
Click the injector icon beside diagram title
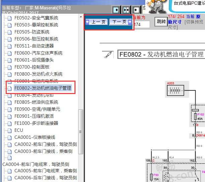tap(108, 55)
